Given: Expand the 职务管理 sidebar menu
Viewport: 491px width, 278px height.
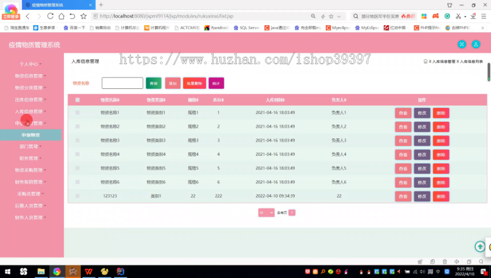Looking at the screenshot, I should point(31,158).
